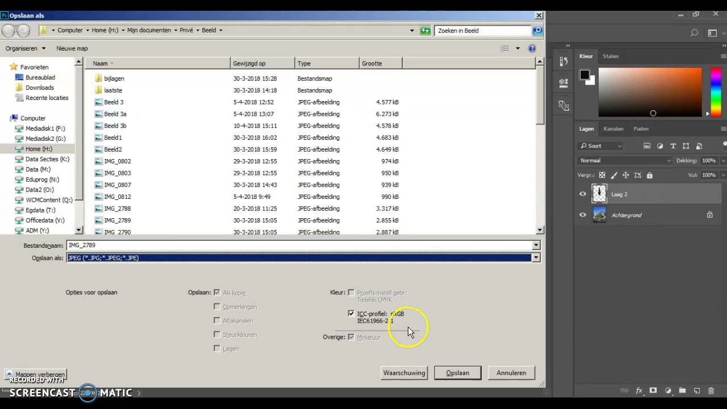Screen dimensions: 727x409
Task: Add layer mask icon
Action: (653, 391)
